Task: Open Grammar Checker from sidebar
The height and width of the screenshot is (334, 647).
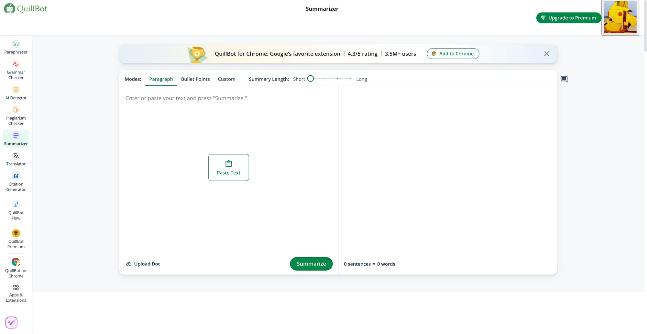Action: click(16, 70)
